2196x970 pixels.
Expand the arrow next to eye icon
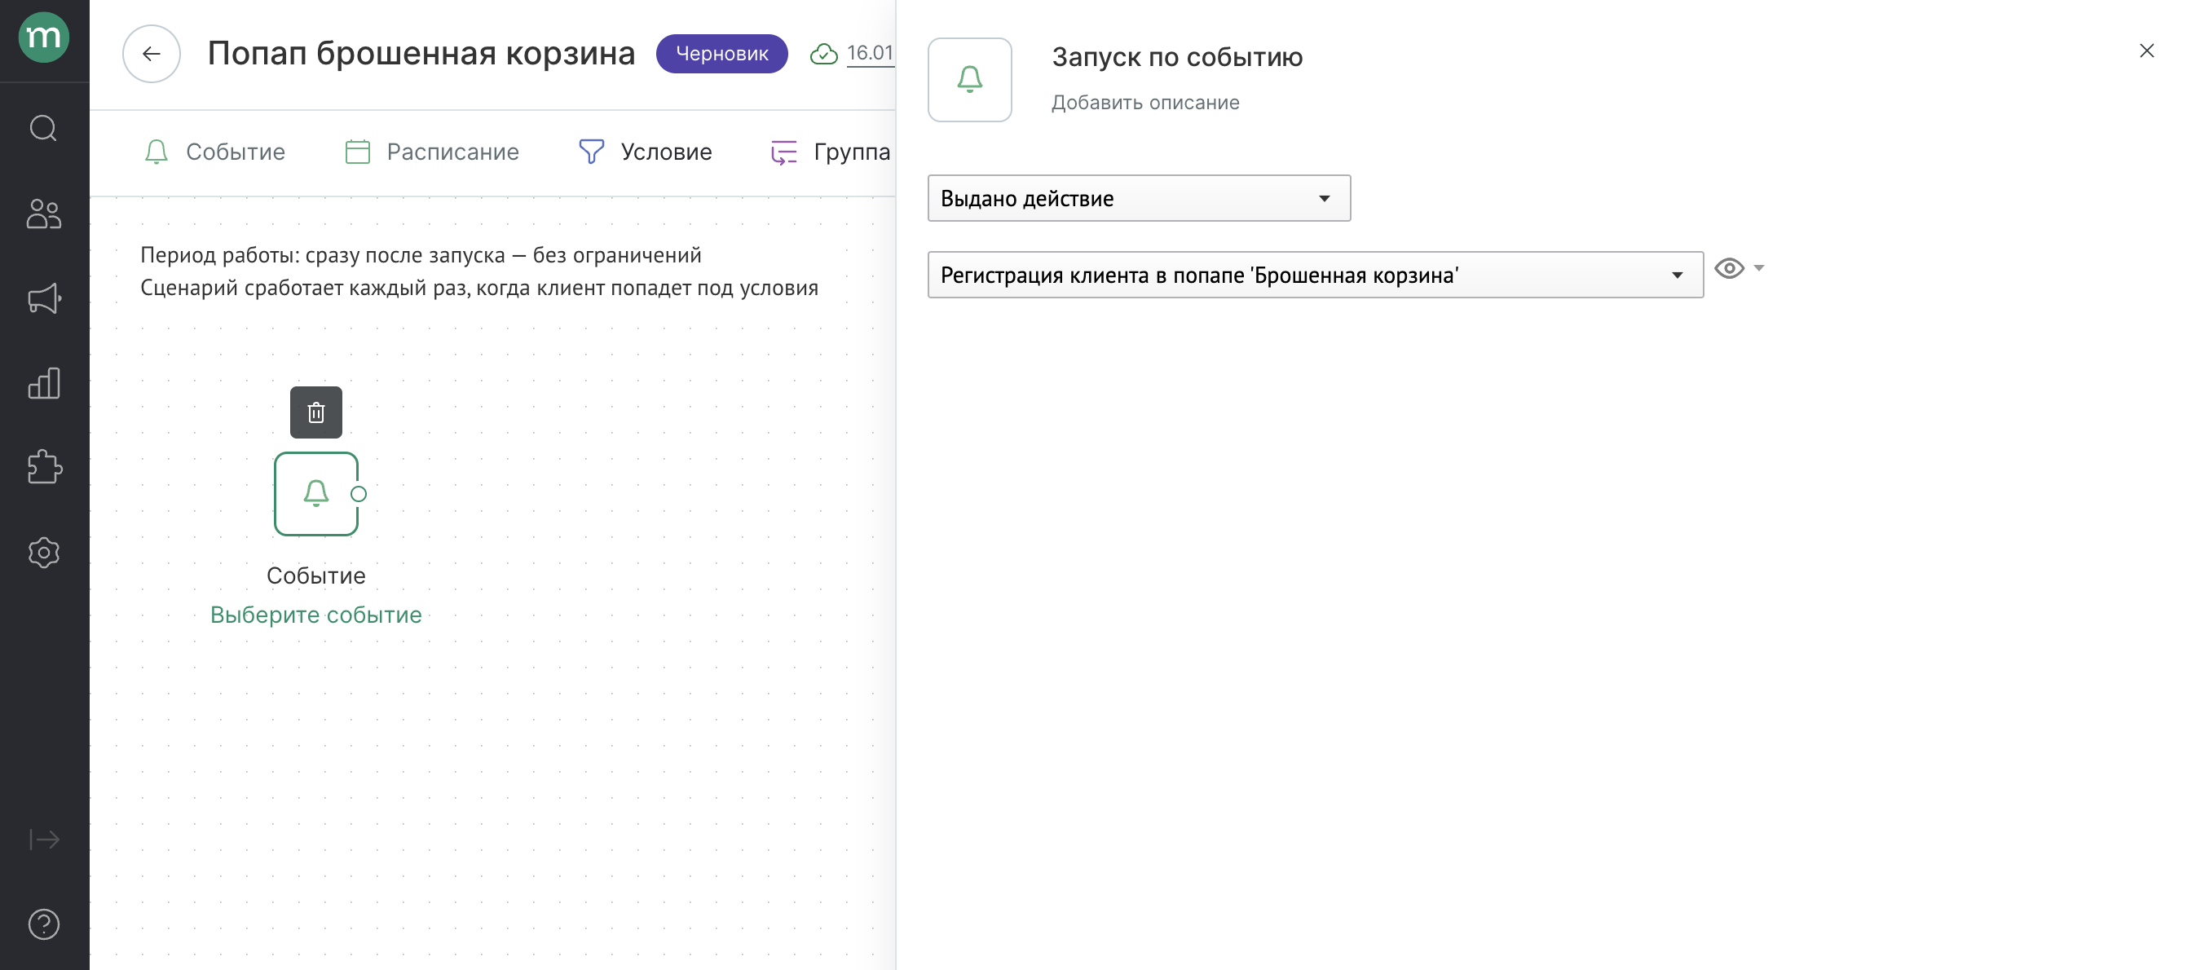(1757, 267)
